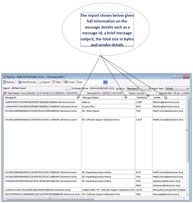The image size is (193, 203).
Task: Click the E-mail toolbar button
Action: pos(69,82)
